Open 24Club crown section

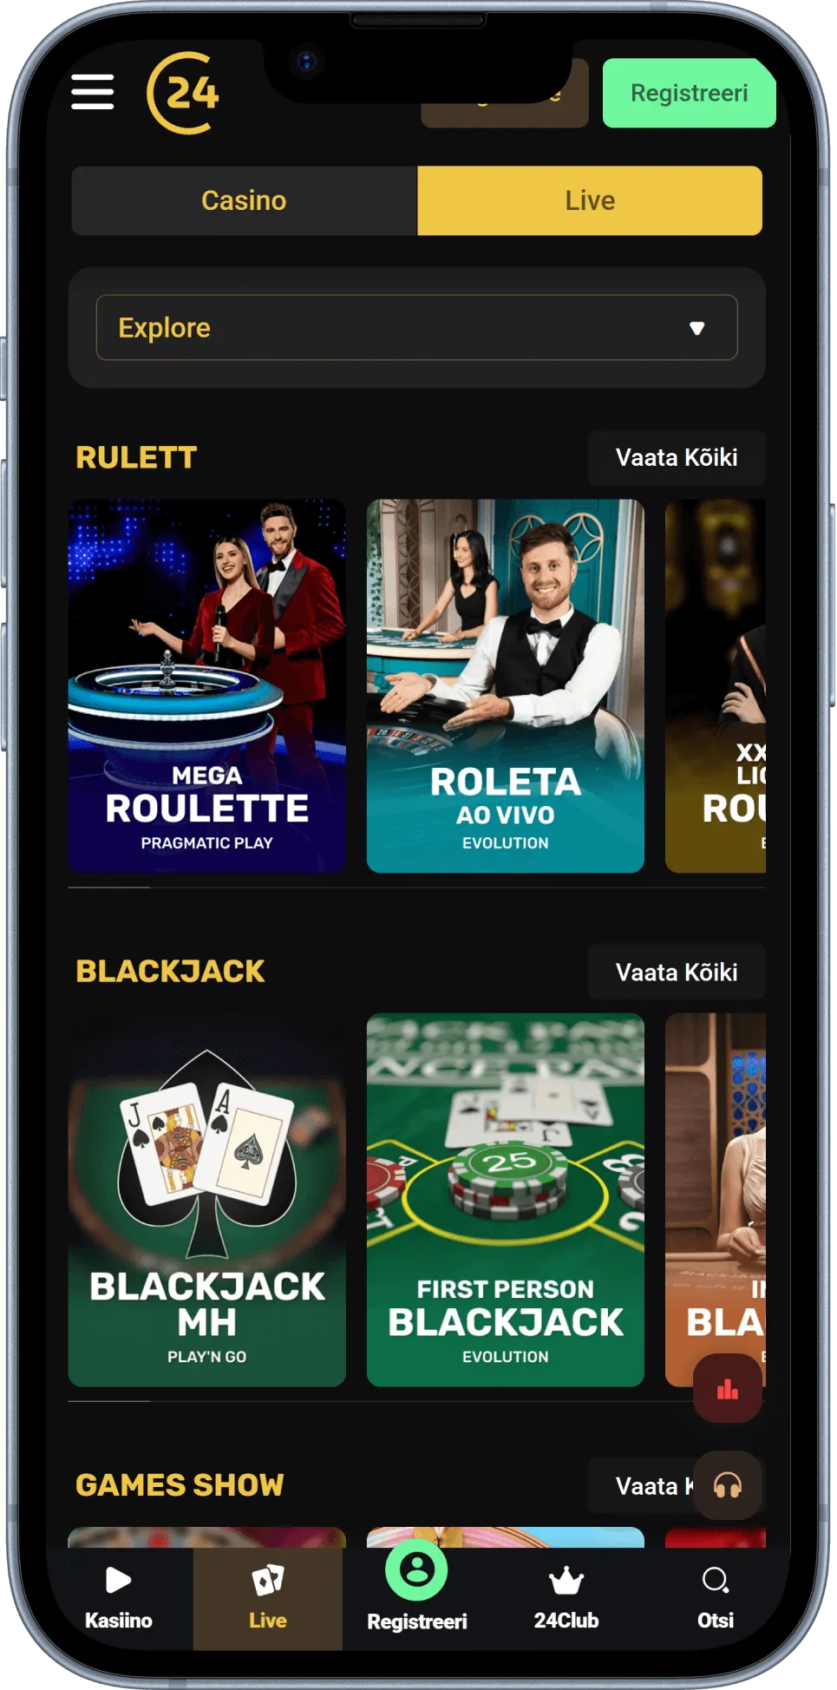click(566, 1598)
